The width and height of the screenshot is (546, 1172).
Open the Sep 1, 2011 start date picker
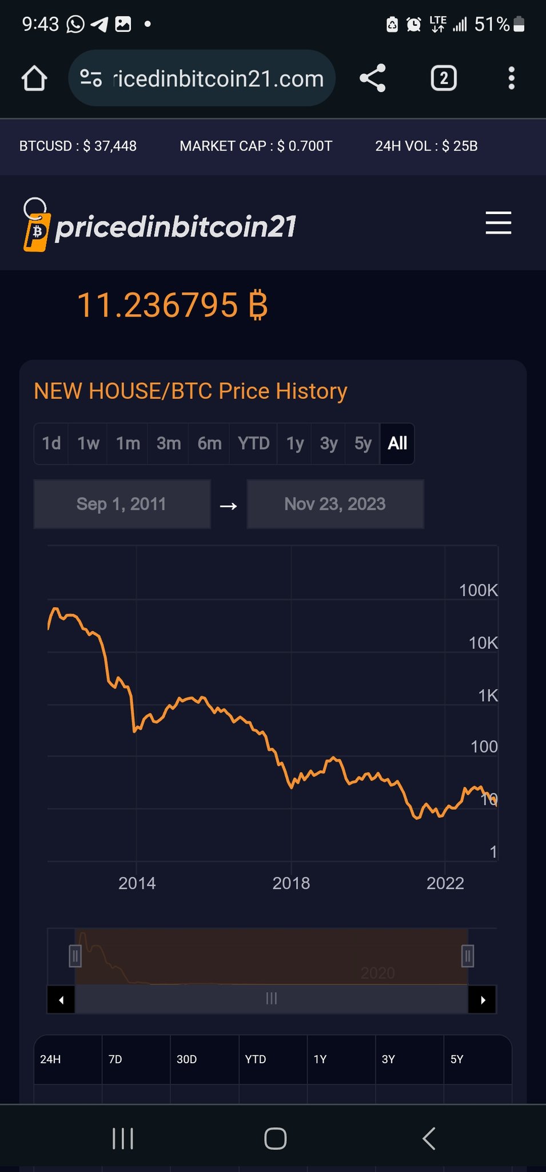coord(122,504)
